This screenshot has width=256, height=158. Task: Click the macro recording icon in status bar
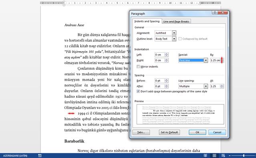[40, 156]
